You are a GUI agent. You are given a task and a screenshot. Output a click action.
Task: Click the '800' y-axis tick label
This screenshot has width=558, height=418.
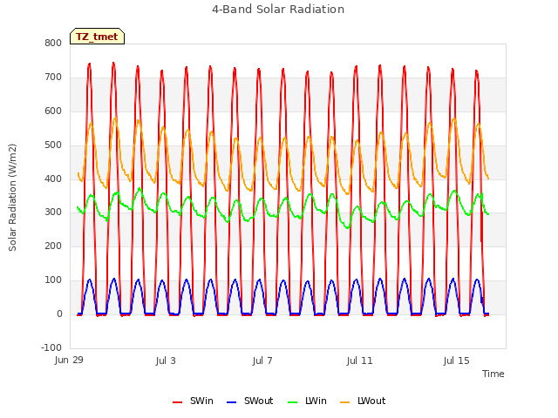(53, 43)
